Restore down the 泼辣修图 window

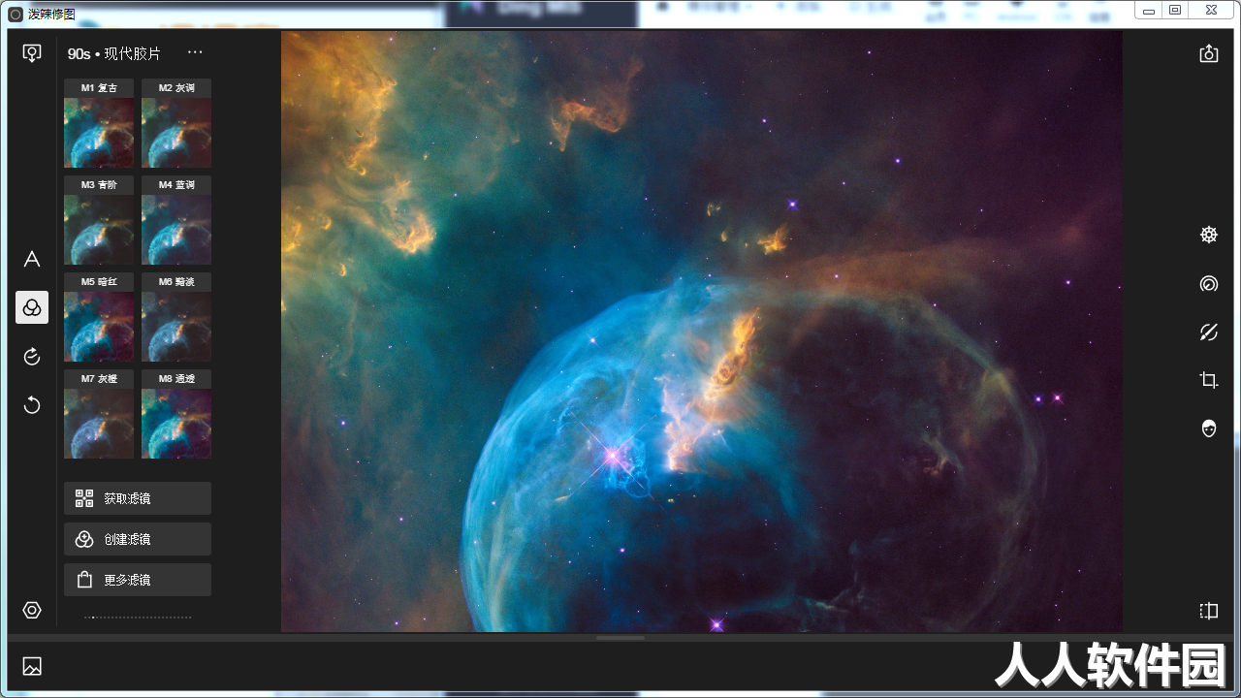point(1175,10)
